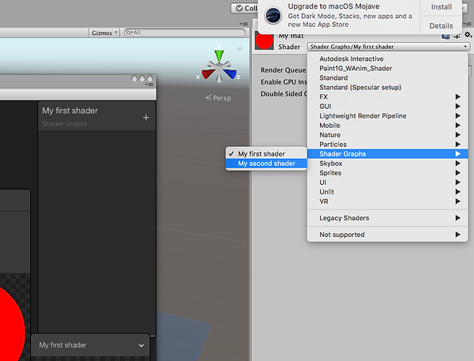The height and width of the screenshot is (361, 474).
Task: Open Lightweight Render Pipeline submenu
Action: click(x=388, y=116)
